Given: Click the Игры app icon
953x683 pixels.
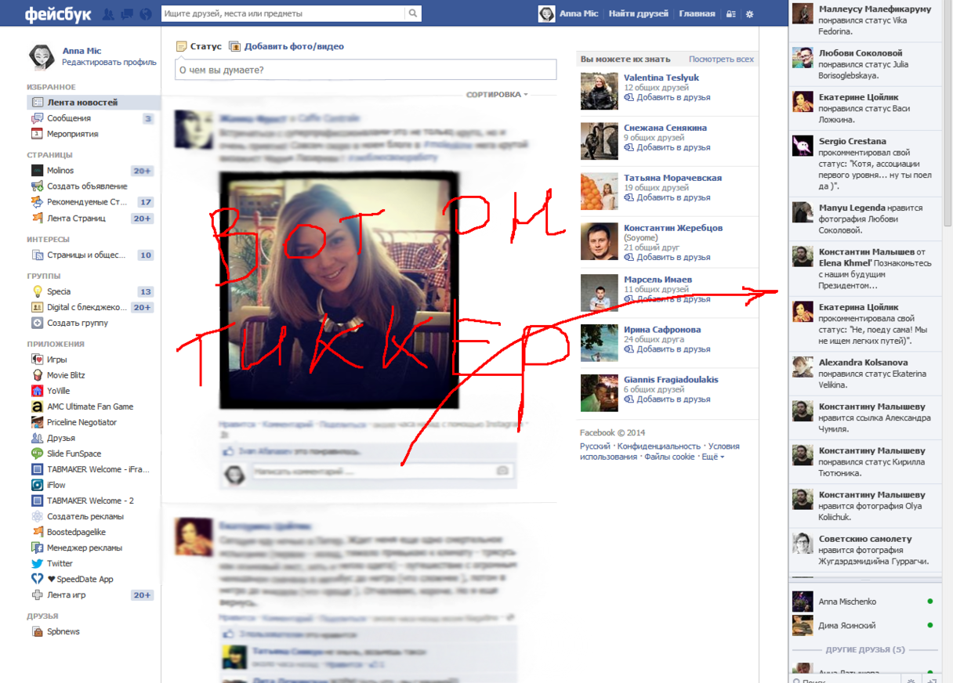Looking at the screenshot, I should pyautogui.click(x=37, y=360).
